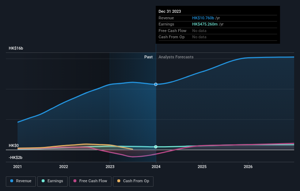The width and height of the screenshot is (300, 191).
Task: Click the 2026 x-axis label
Action: point(248,167)
